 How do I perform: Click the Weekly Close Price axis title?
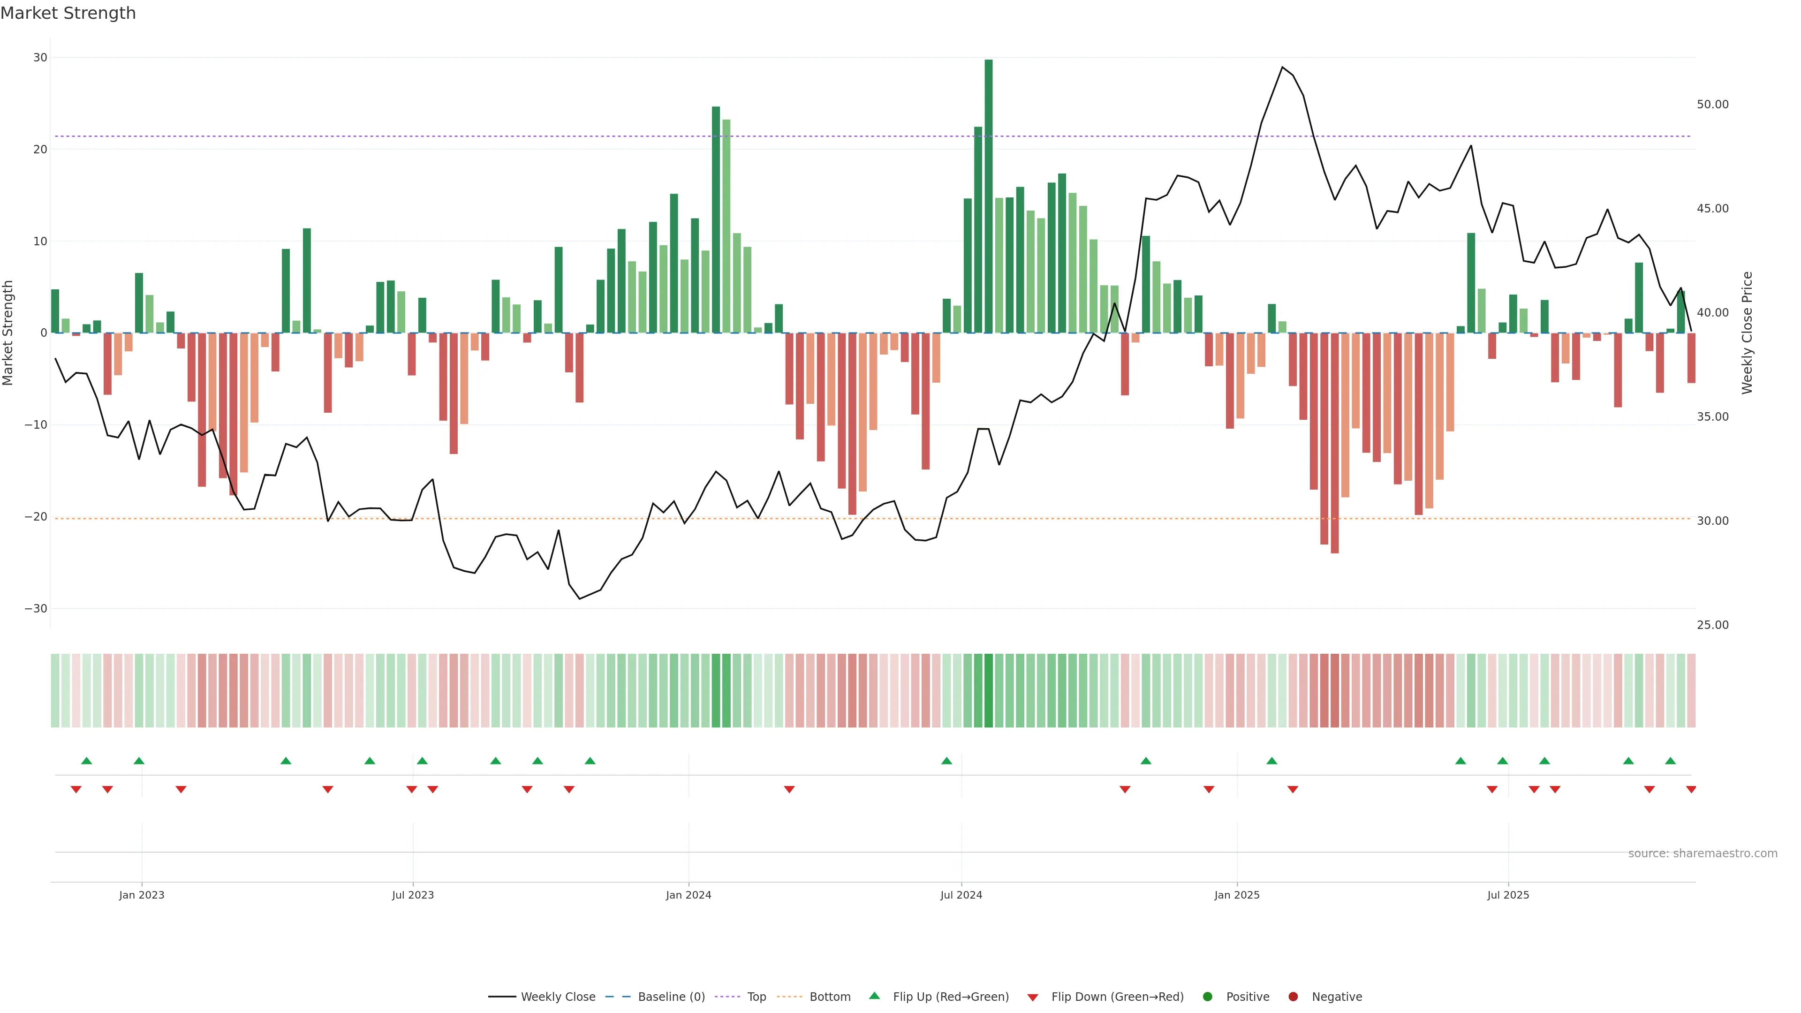click(x=1747, y=333)
